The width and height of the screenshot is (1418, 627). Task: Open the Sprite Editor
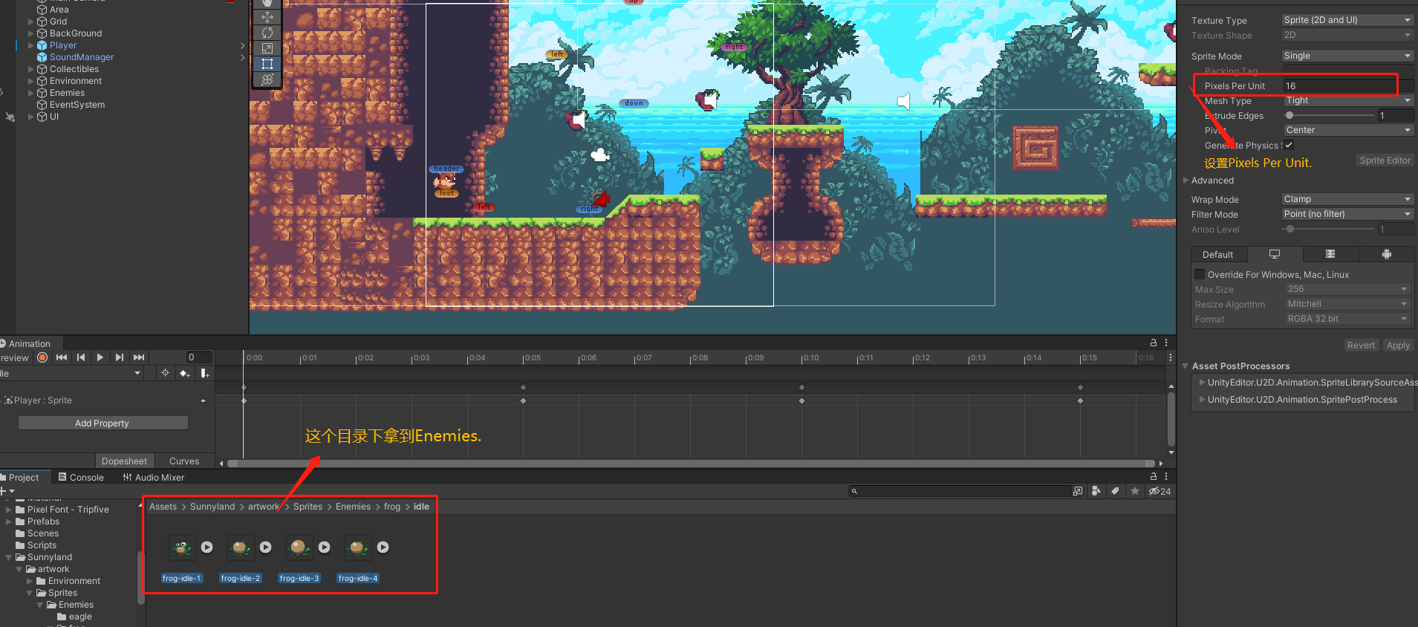(1385, 160)
